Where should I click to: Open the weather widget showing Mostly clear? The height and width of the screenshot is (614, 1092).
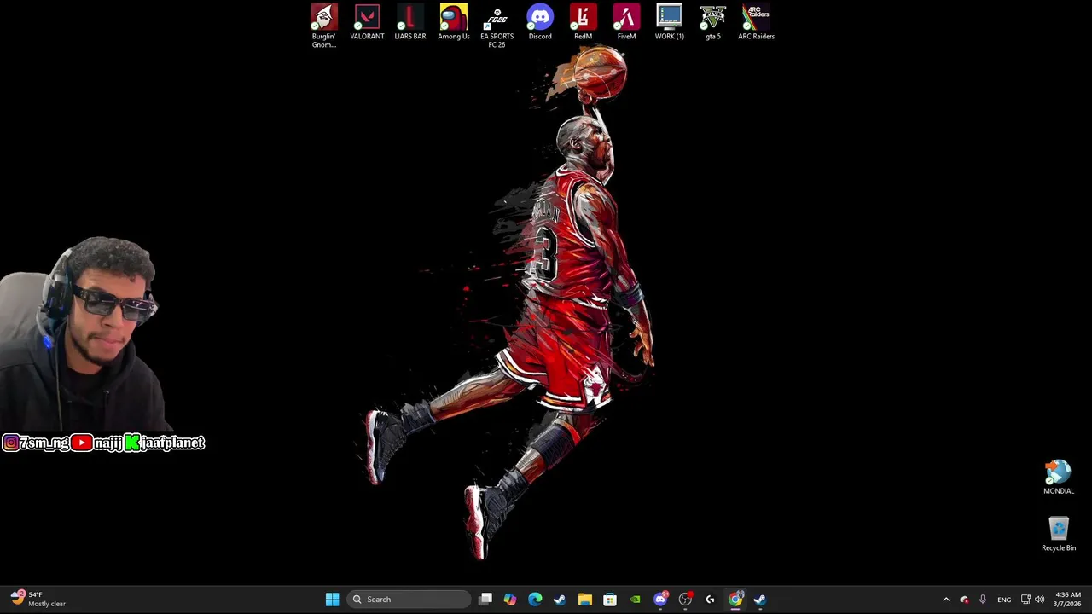click(x=38, y=599)
